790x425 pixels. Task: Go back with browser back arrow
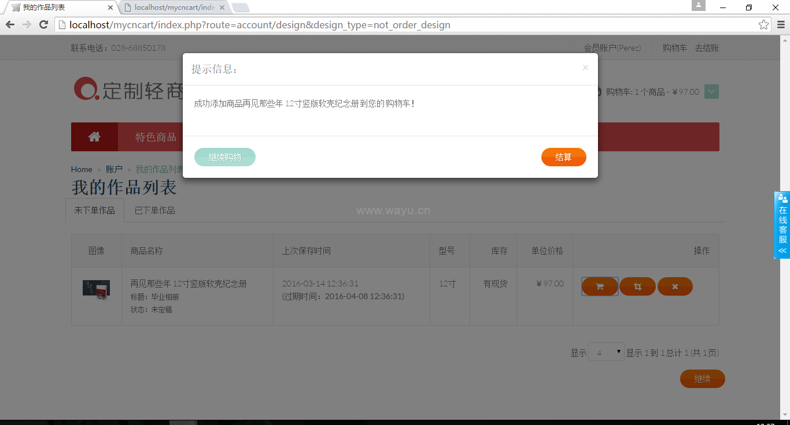pyautogui.click(x=10, y=25)
